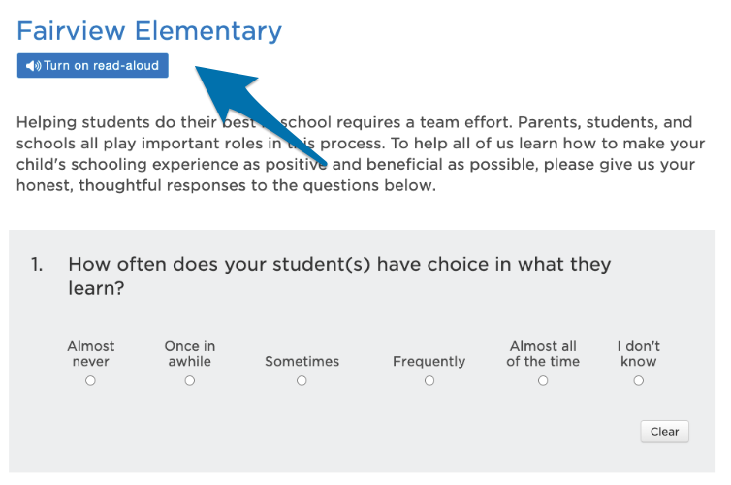
Task: Click the Frequently label text
Action: 429,362
